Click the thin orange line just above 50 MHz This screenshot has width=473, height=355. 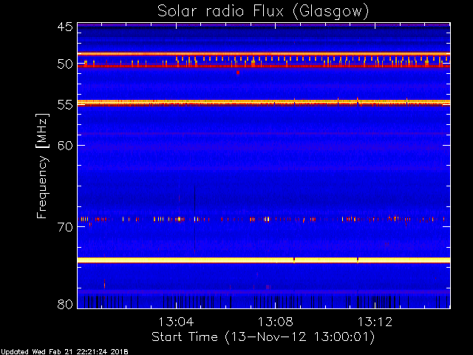[264, 54]
